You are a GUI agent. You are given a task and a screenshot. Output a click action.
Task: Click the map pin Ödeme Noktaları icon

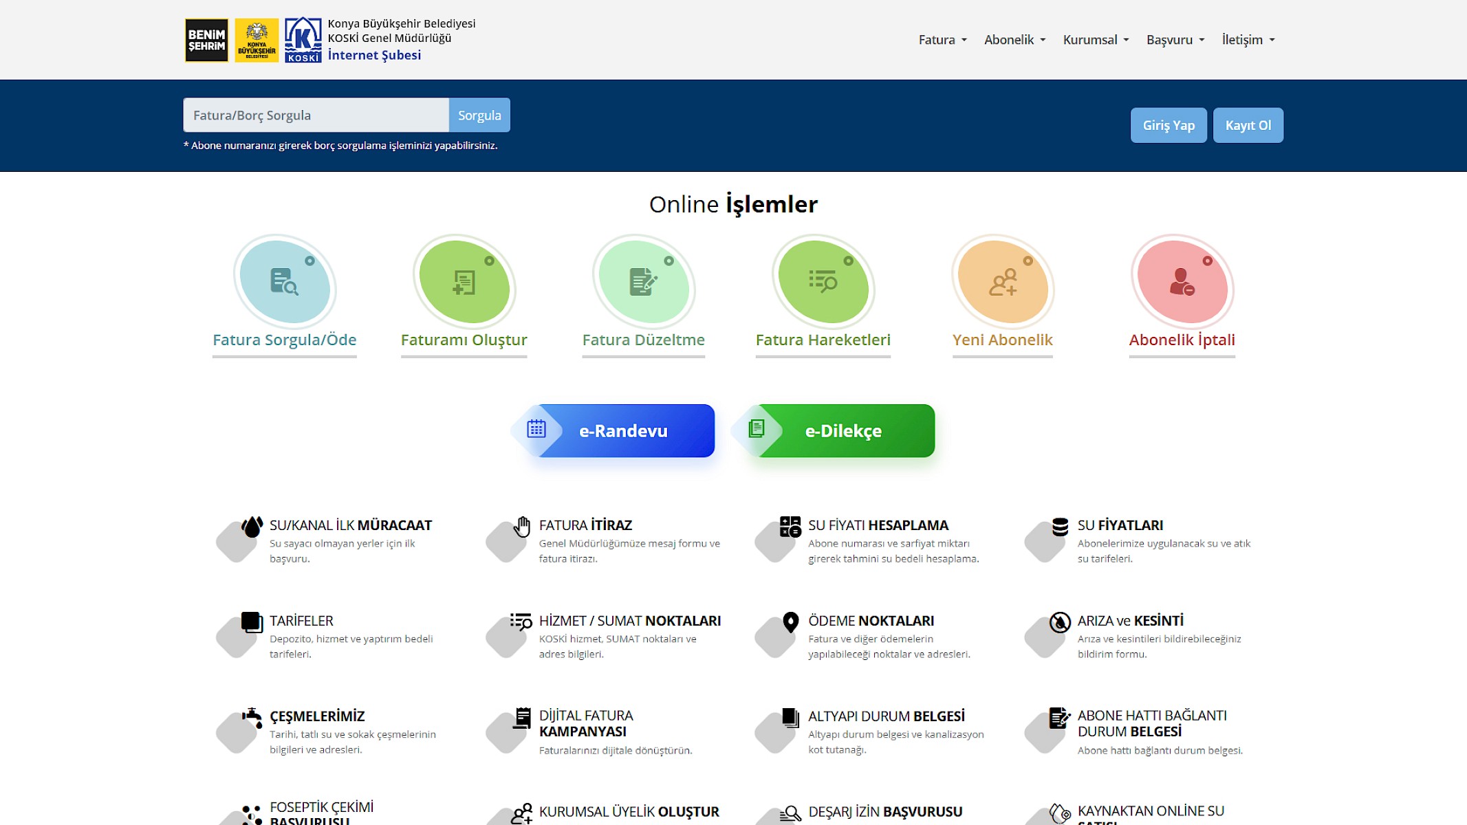coord(790,622)
